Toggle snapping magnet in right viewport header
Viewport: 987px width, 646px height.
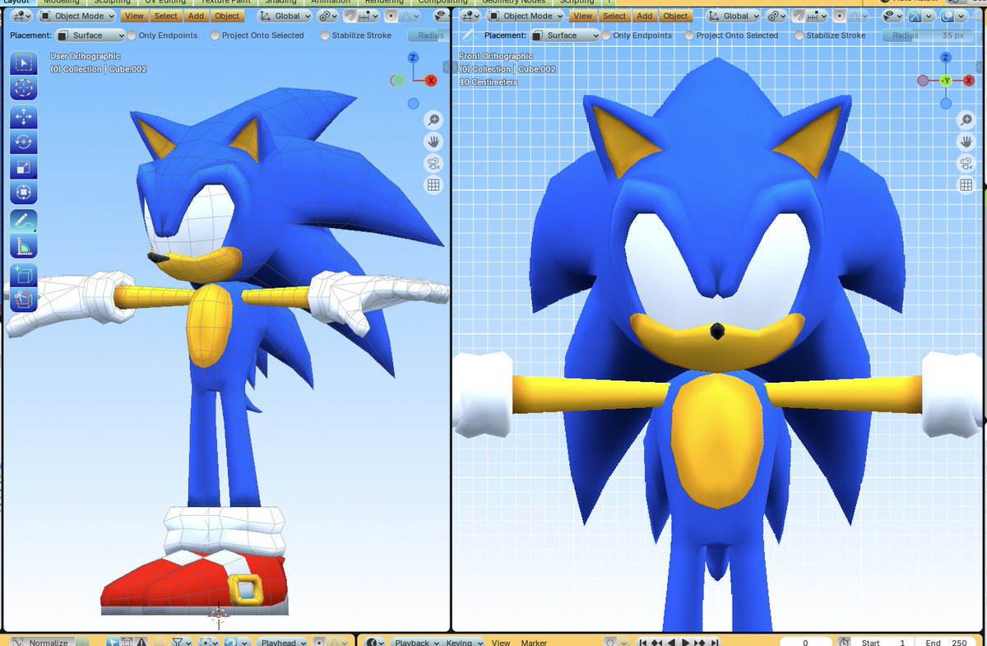(800, 16)
